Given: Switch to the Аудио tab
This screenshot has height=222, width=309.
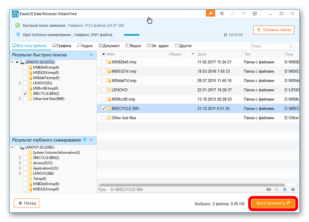Looking at the screenshot, I should pos(85,46).
